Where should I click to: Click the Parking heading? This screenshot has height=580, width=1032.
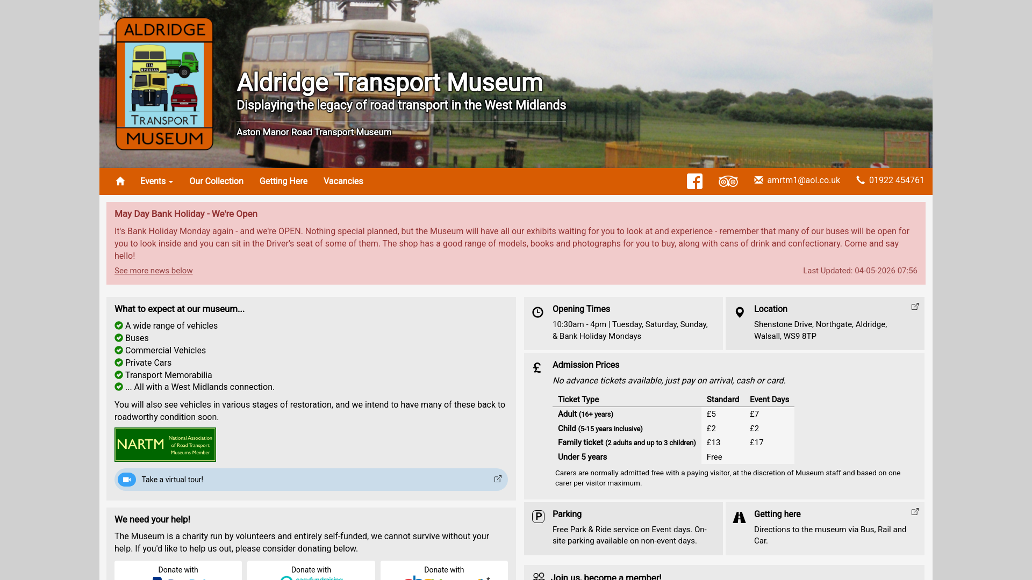(x=567, y=514)
